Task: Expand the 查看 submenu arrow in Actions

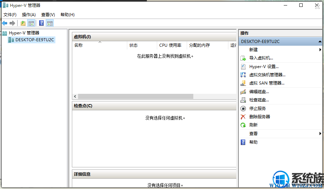Action: click(x=320, y=133)
